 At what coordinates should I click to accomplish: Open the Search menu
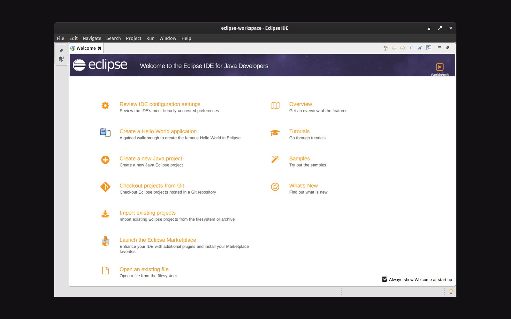point(113,38)
